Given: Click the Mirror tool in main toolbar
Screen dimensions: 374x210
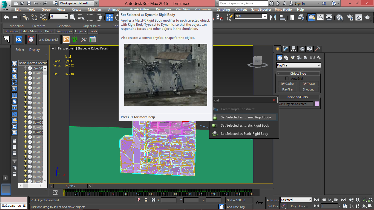Looking at the screenshot, I should [x=273, y=17].
